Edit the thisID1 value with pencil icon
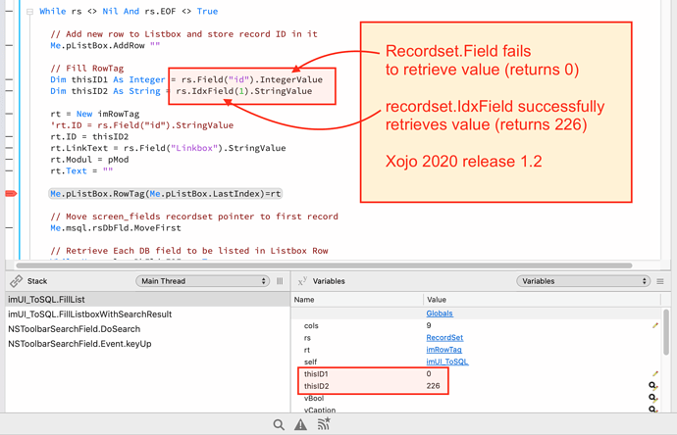This screenshot has height=435, width=677. [655, 374]
